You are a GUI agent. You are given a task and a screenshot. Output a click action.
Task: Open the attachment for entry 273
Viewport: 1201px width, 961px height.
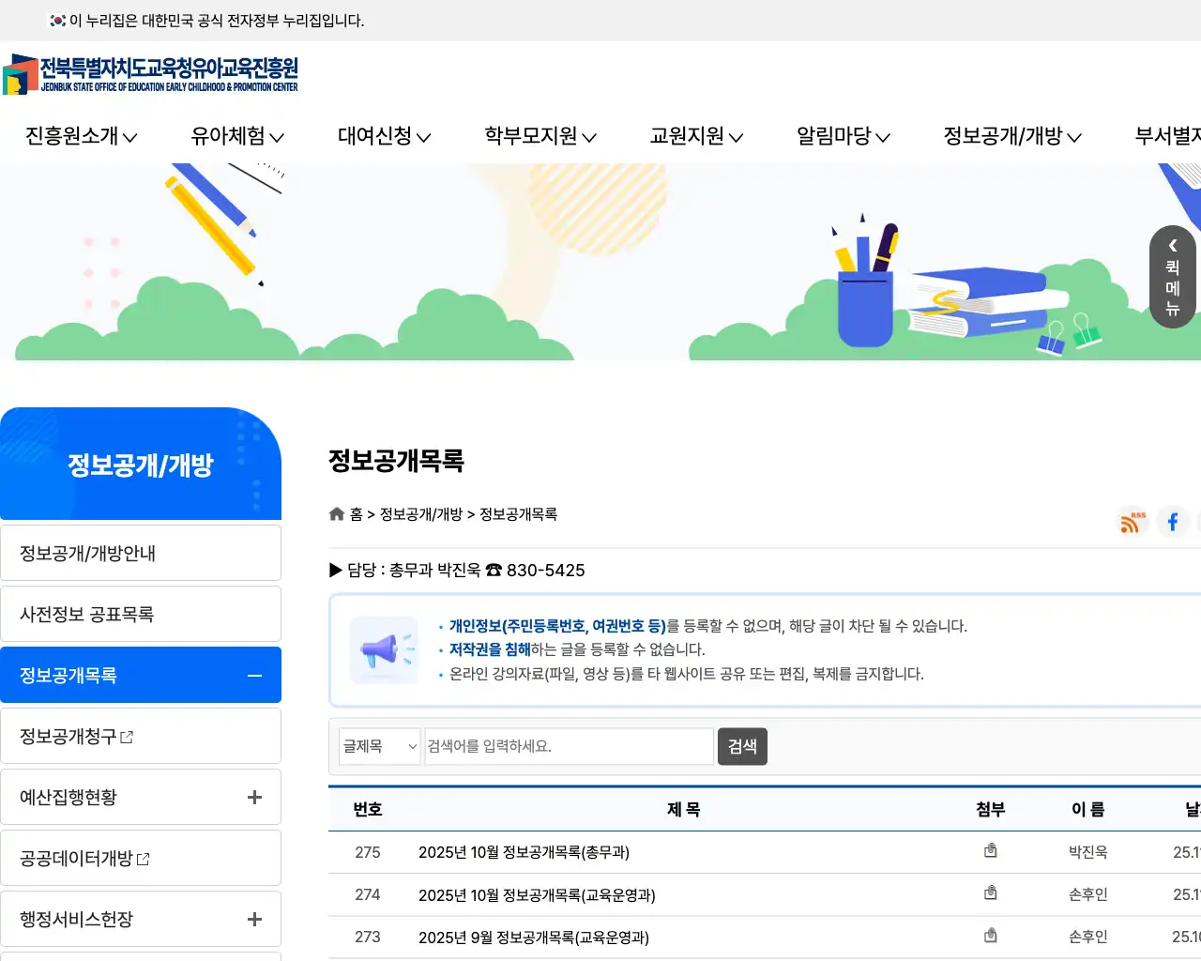[991, 935]
